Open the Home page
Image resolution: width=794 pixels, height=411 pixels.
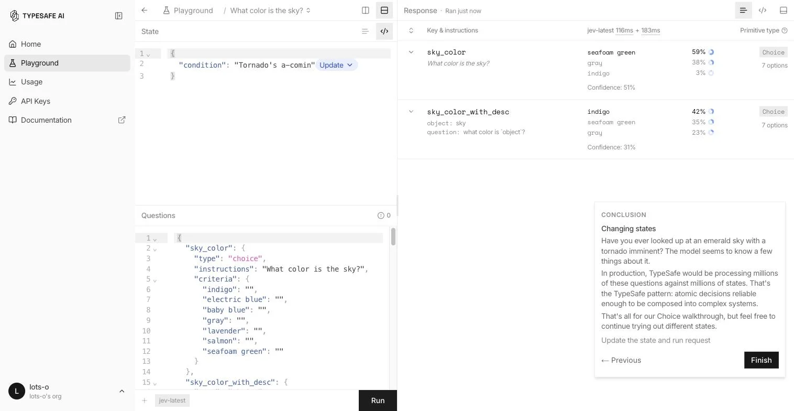pos(67,44)
